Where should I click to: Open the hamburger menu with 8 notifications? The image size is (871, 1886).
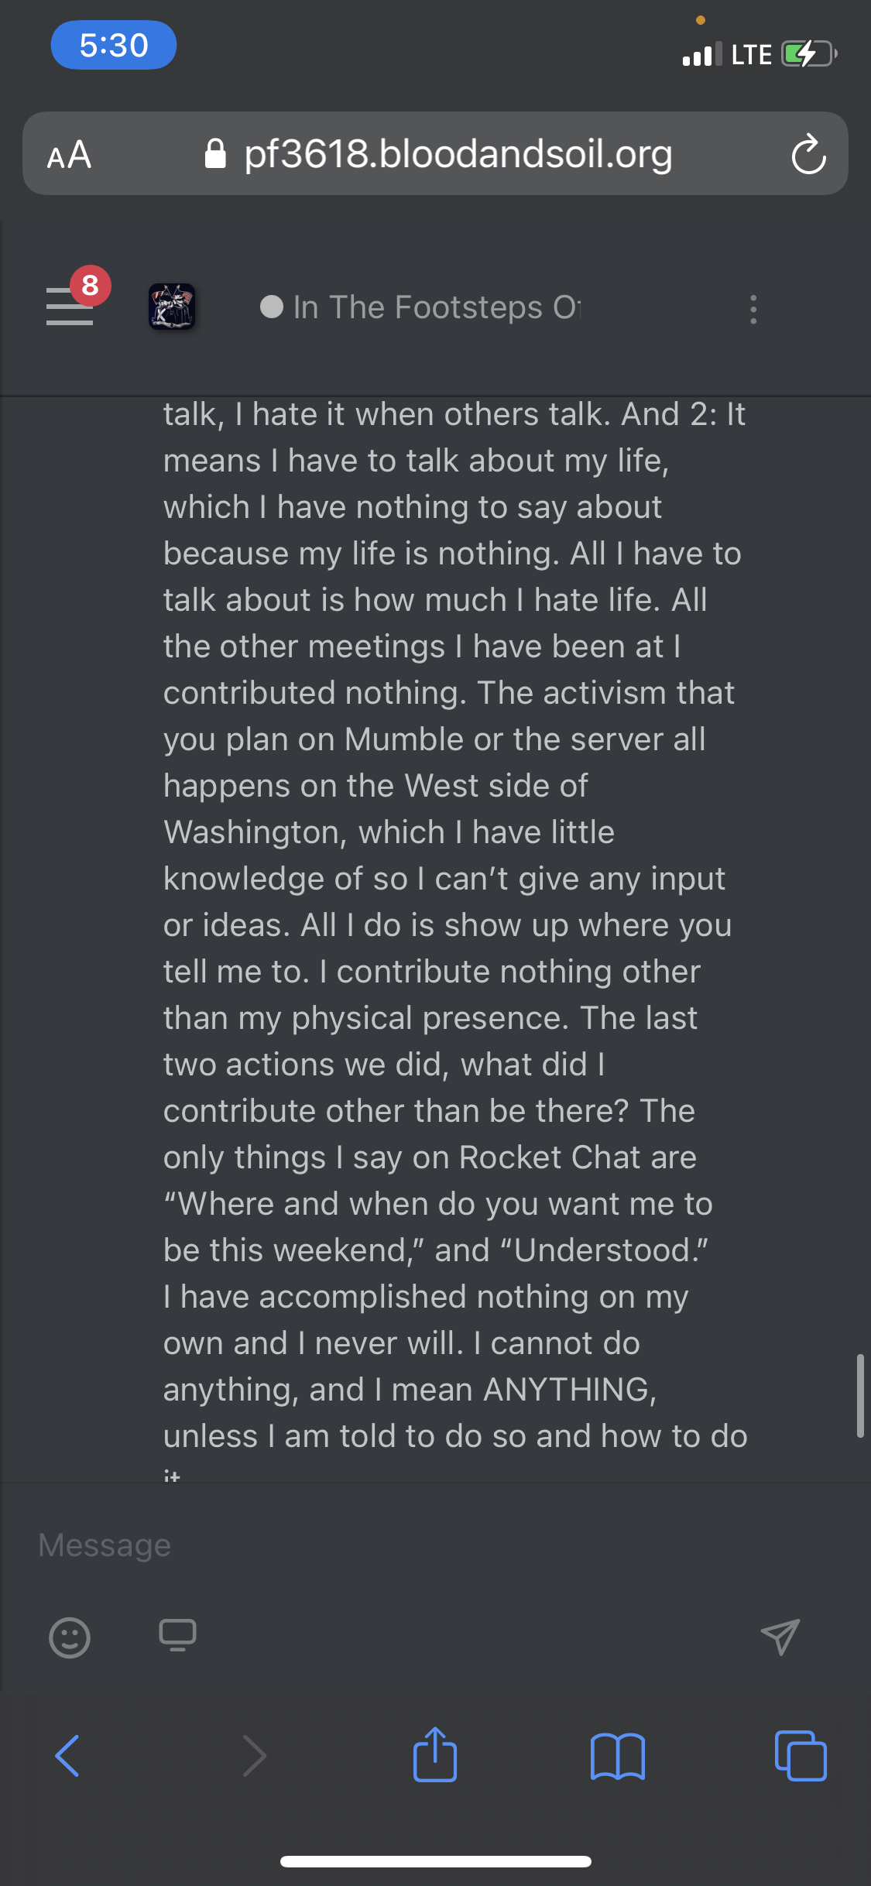pos(70,307)
